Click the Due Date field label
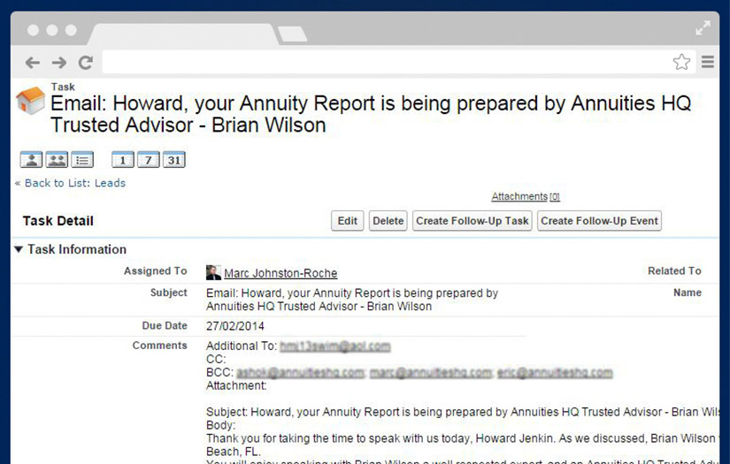This screenshot has width=730, height=464. (x=165, y=325)
